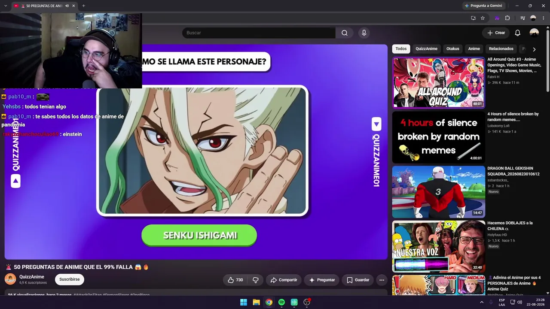Open the 4 hours of silence thumbnail
The image size is (550, 309).
tap(438, 137)
